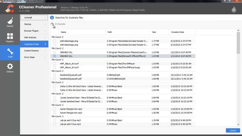242x136 pixels.
Task: Open System Restore tool
Action: tap(34, 51)
